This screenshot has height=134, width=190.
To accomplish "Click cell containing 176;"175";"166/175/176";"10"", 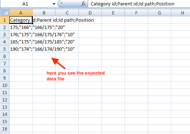I will pos(21,34).
